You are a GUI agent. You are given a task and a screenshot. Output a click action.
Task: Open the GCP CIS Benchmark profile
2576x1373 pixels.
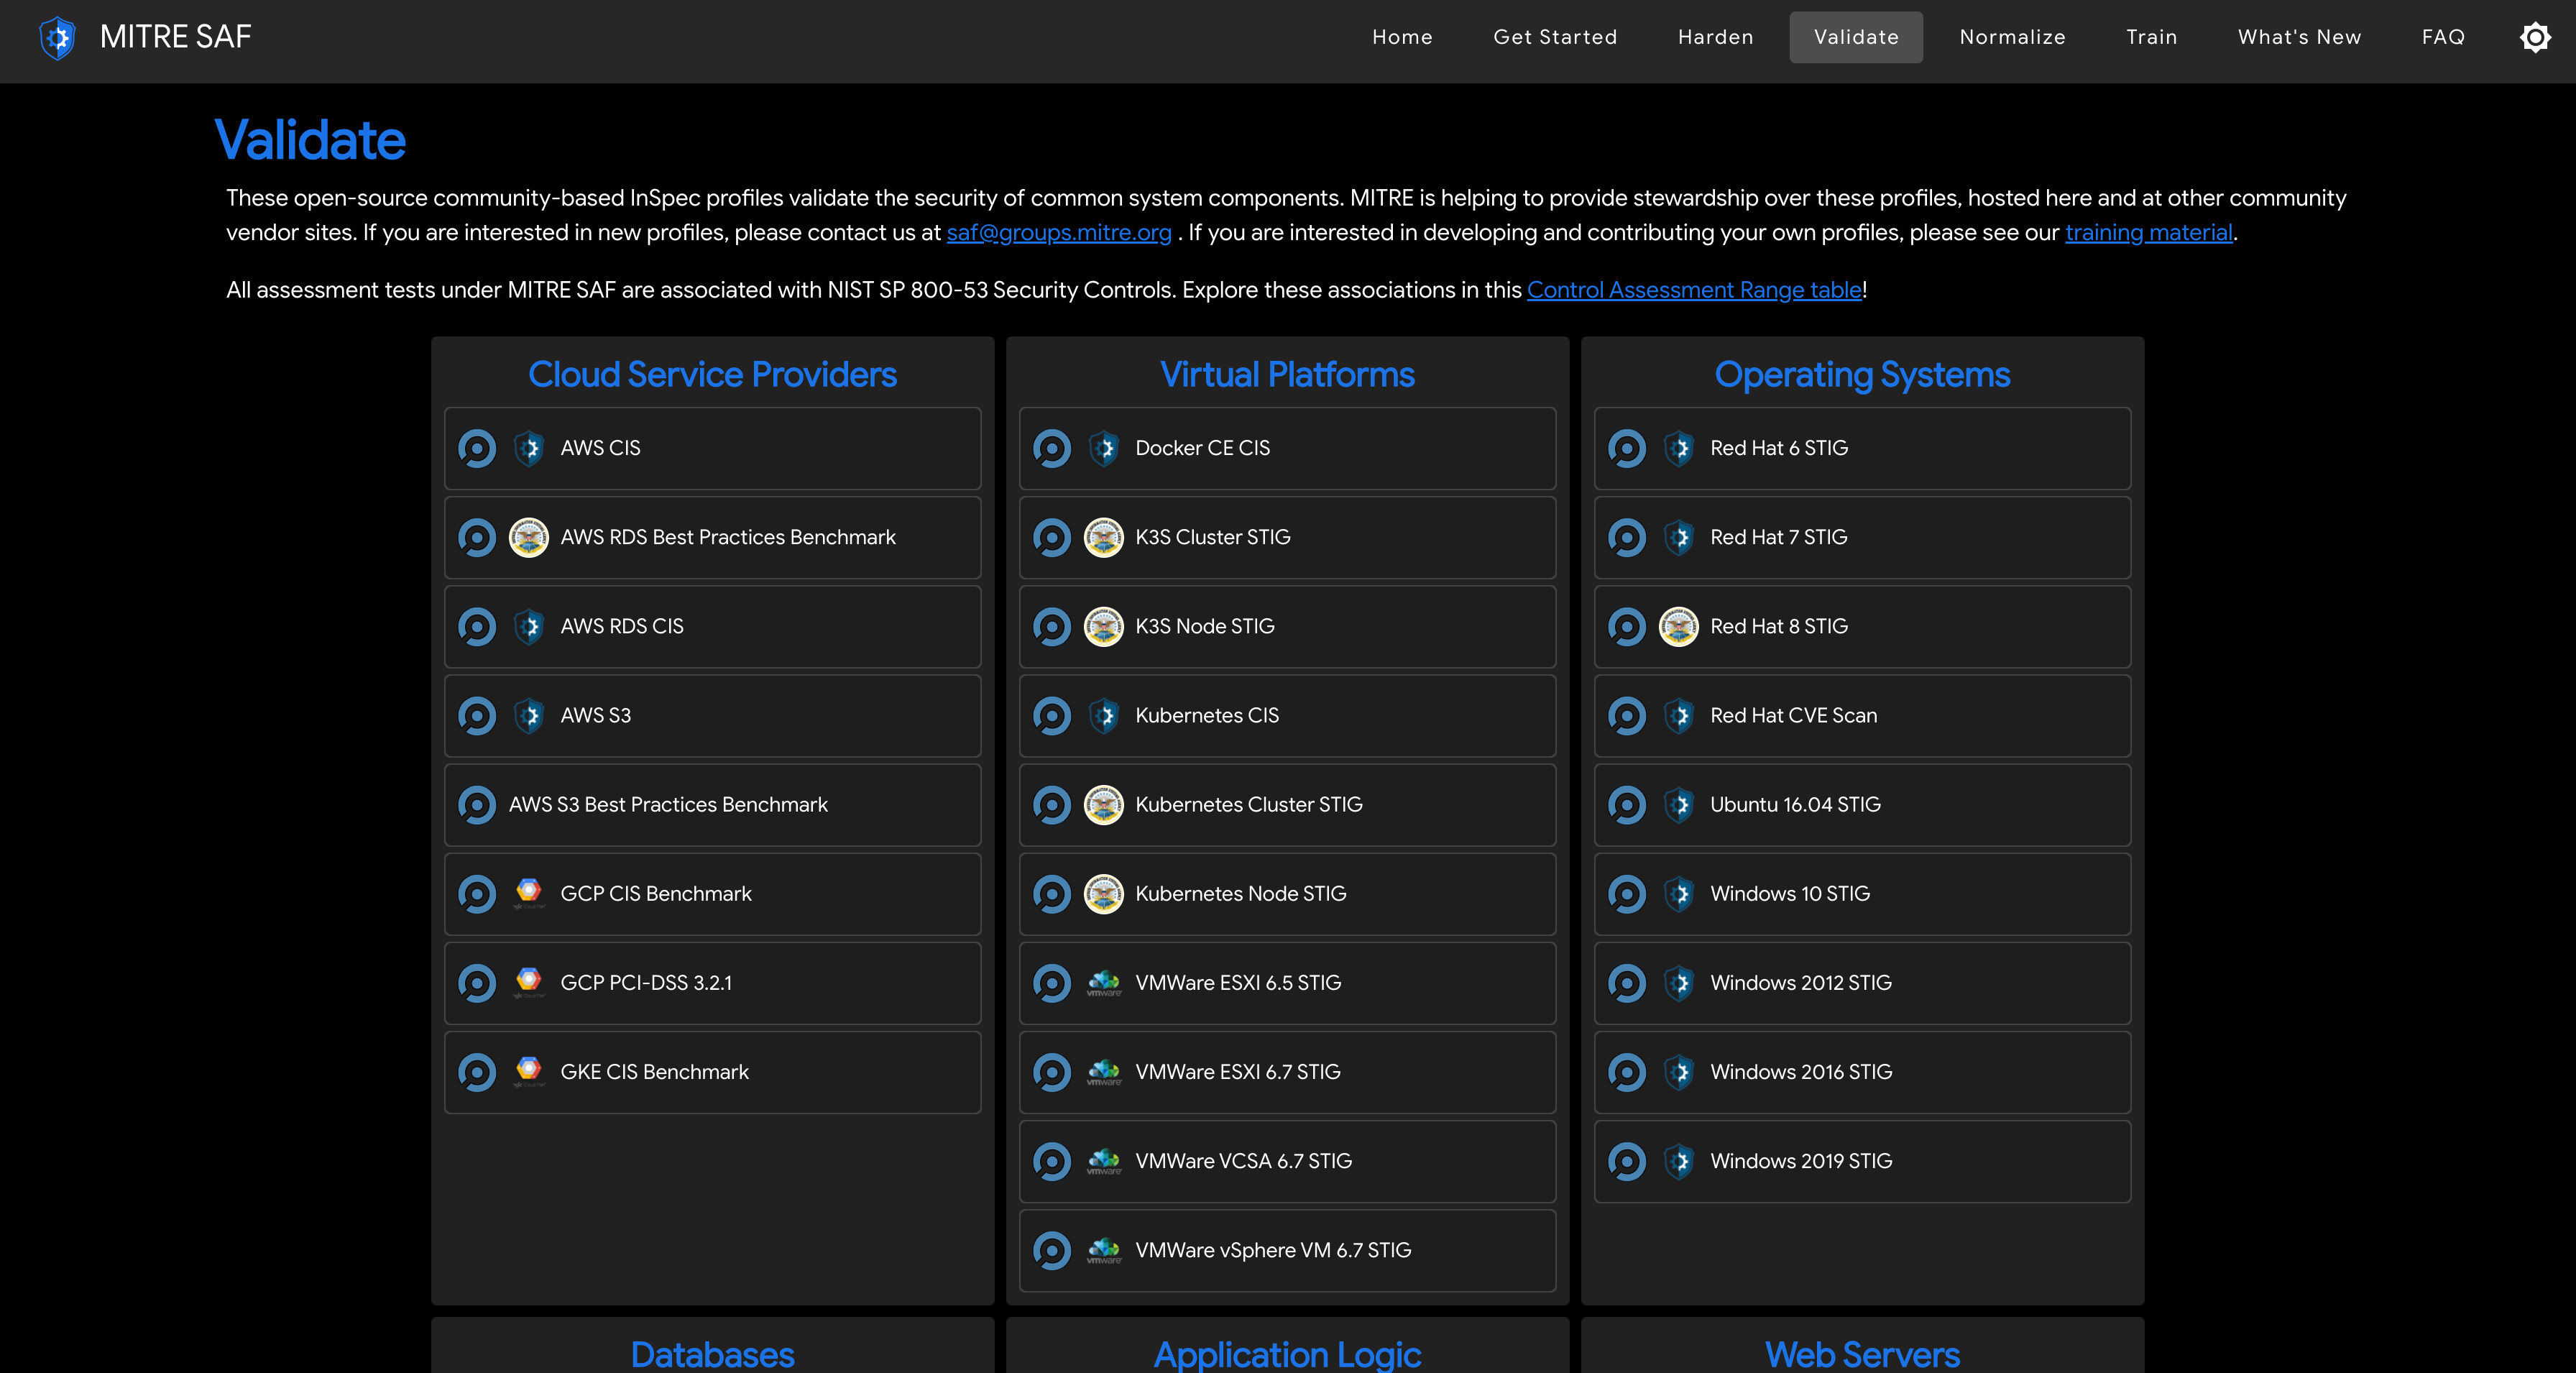pos(713,894)
